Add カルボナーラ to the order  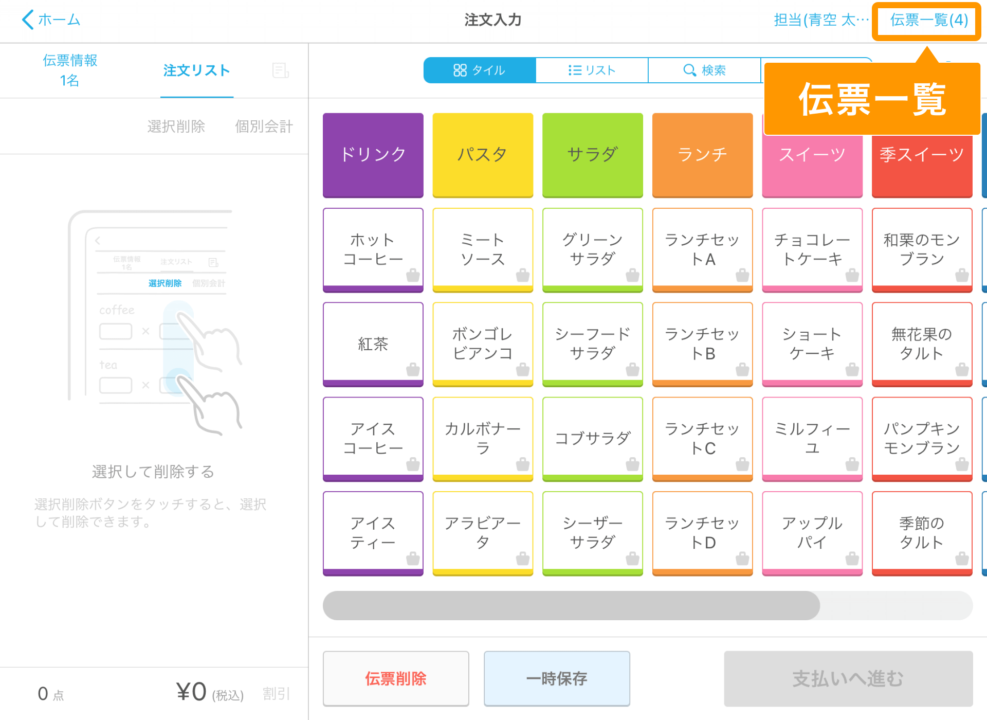483,439
